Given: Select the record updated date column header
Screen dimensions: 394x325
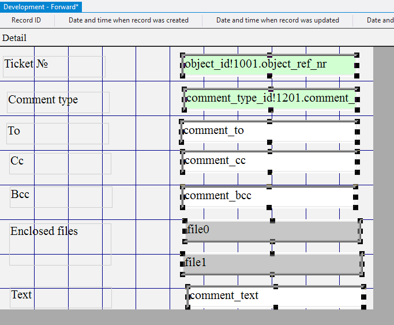Looking at the screenshot, I should tap(277, 20).
